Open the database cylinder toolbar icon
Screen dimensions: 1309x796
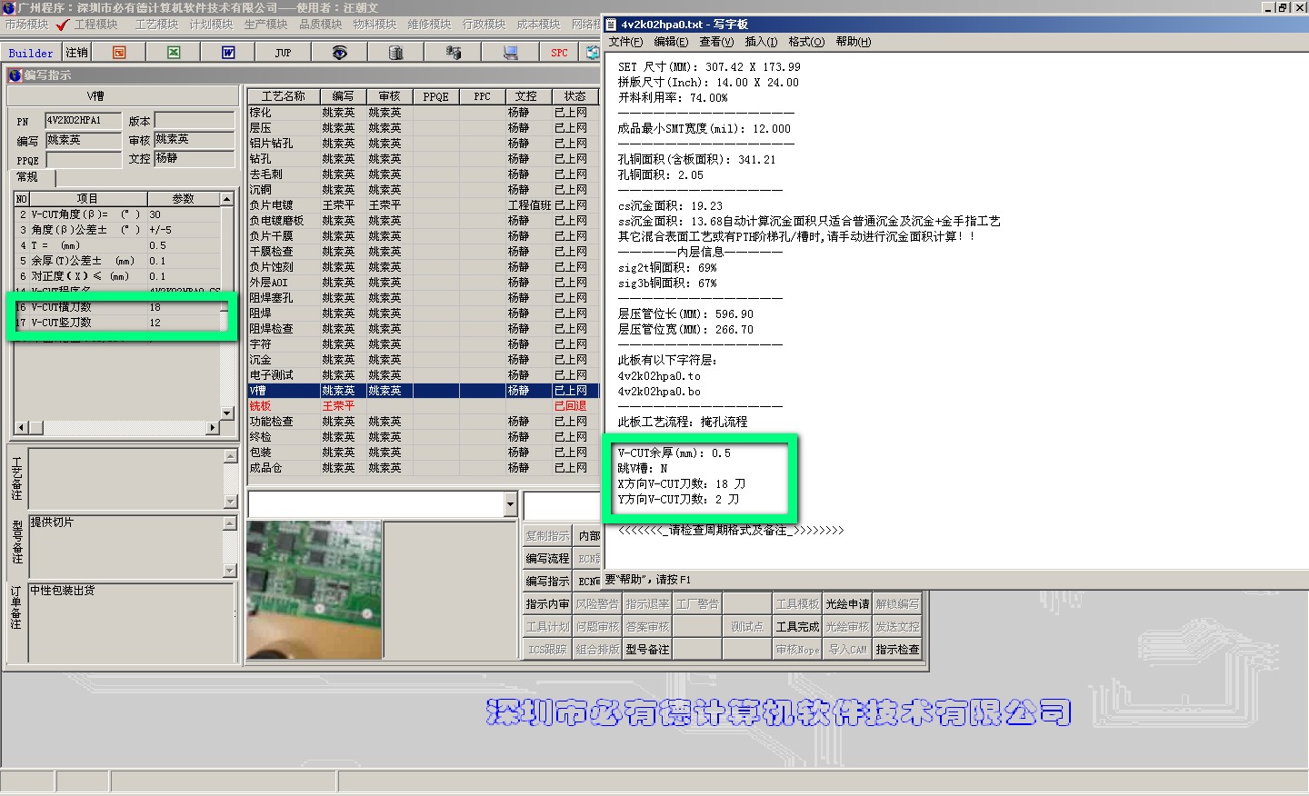pos(395,53)
